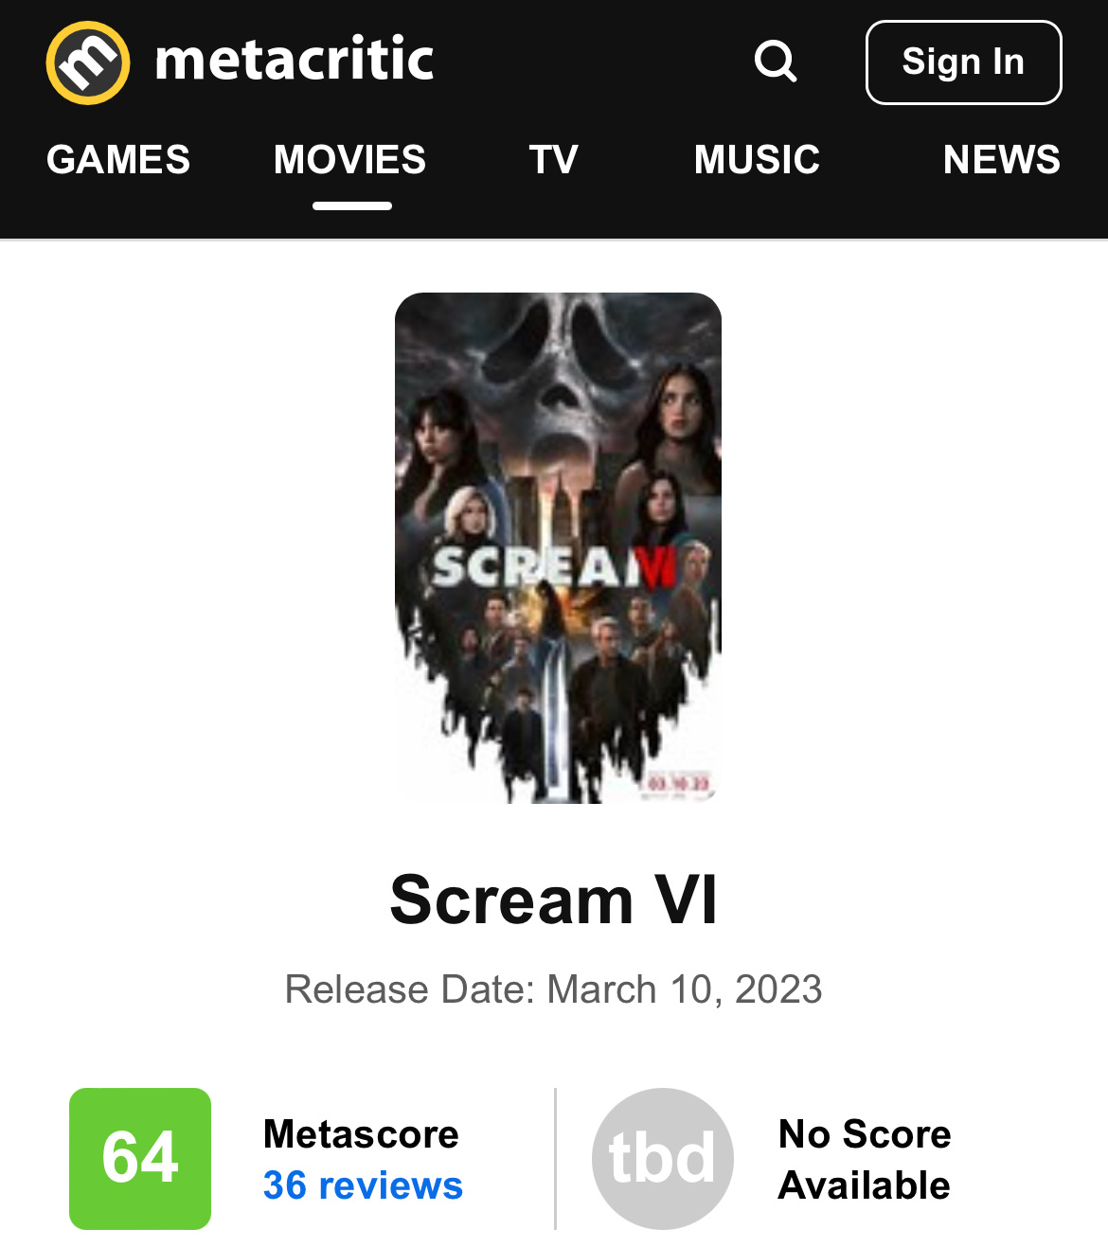The image size is (1108, 1247).
Task: Click the Metascore label
Action: [361, 1134]
